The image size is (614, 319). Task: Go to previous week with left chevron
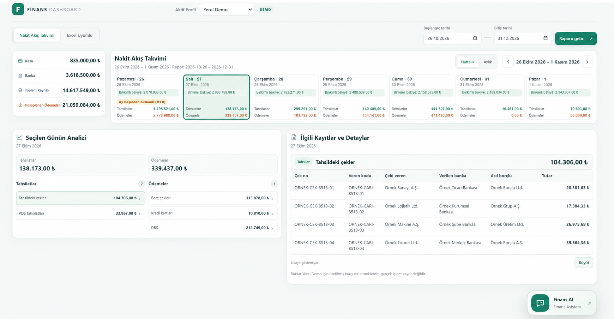click(508, 62)
